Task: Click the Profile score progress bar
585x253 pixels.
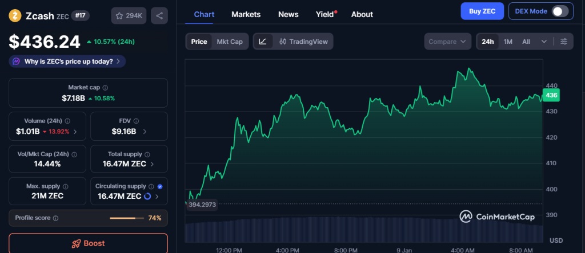Action: coord(127,218)
